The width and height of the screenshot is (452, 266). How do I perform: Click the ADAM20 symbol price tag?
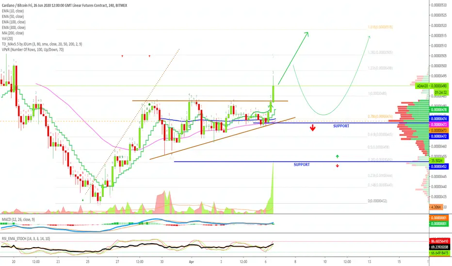tap(422, 86)
